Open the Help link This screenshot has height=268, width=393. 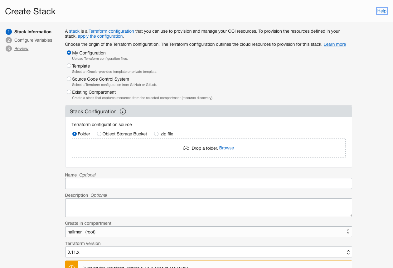pos(381,11)
